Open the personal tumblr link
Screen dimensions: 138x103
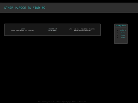coord(52,29)
